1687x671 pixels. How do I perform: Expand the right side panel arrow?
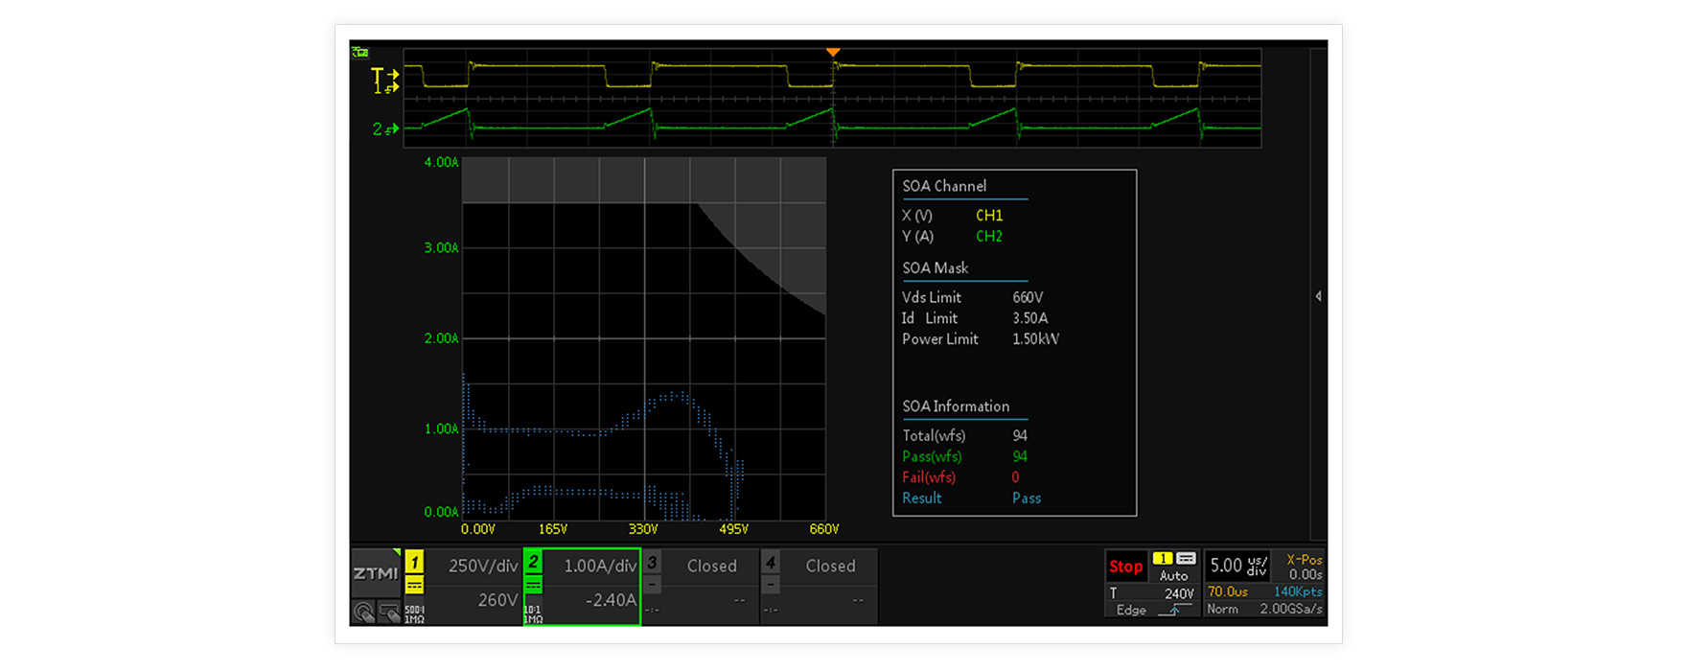coord(1319,296)
